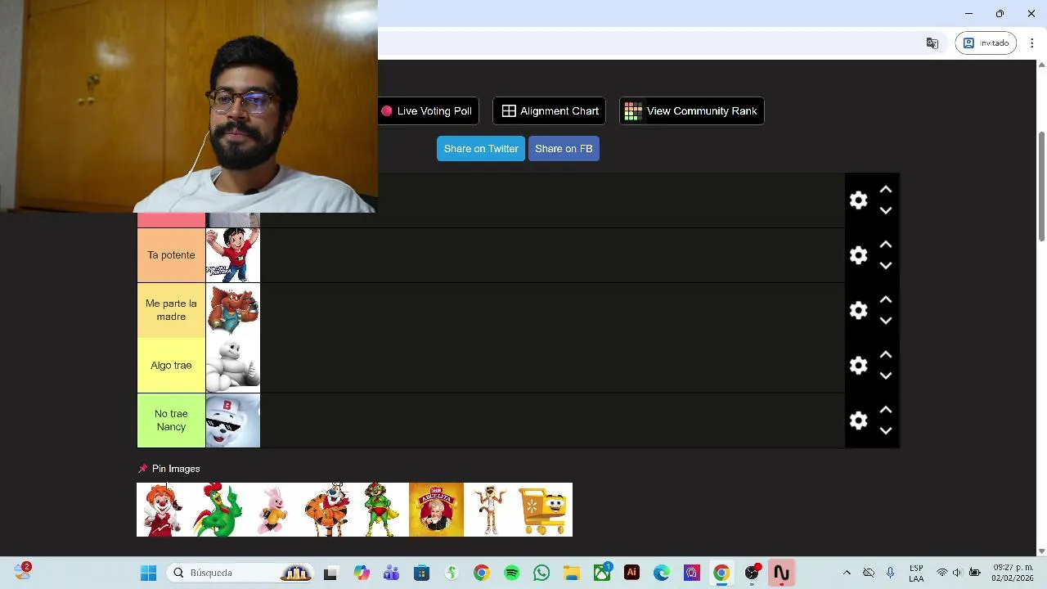This screenshot has width=1047, height=589.
Task: Open the Invitado profile button
Action: pos(986,43)
